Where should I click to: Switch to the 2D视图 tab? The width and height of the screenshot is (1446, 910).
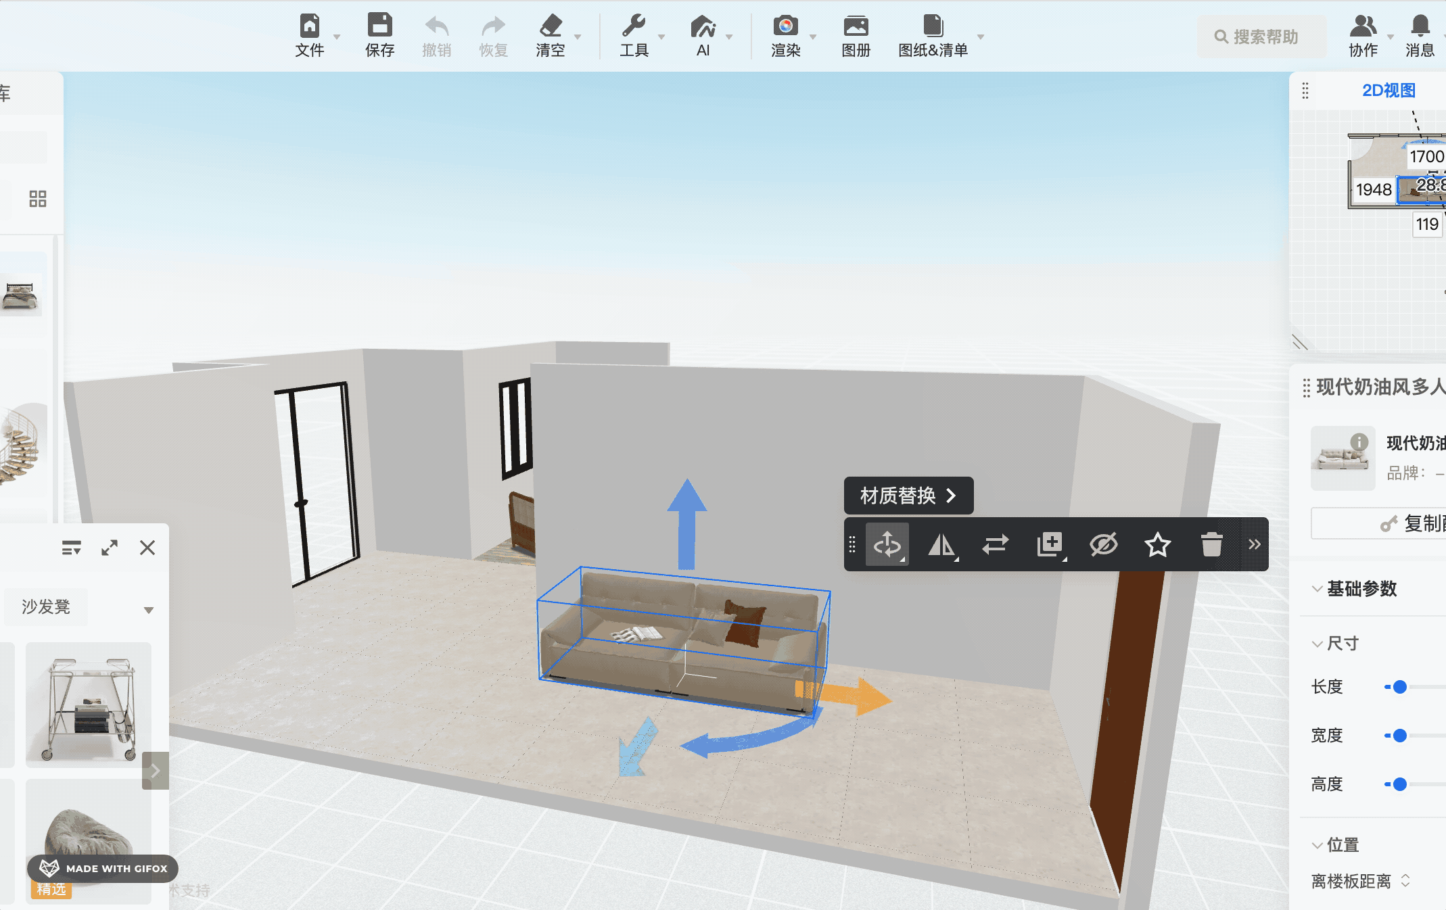point(1388,90)
